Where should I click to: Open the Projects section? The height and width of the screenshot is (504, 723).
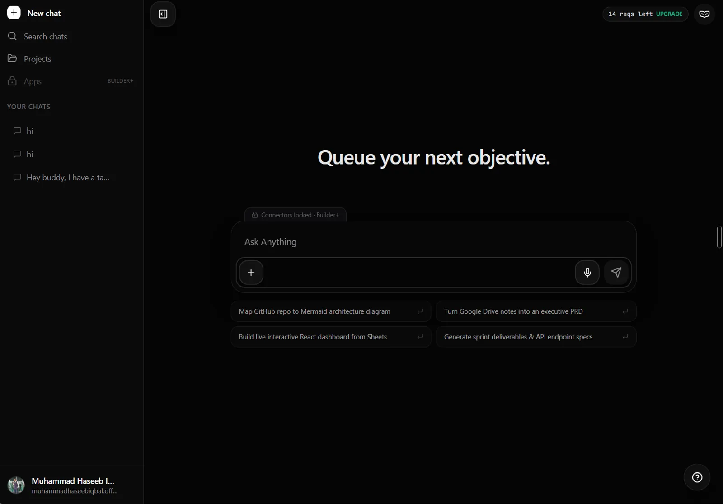(38, 59)
